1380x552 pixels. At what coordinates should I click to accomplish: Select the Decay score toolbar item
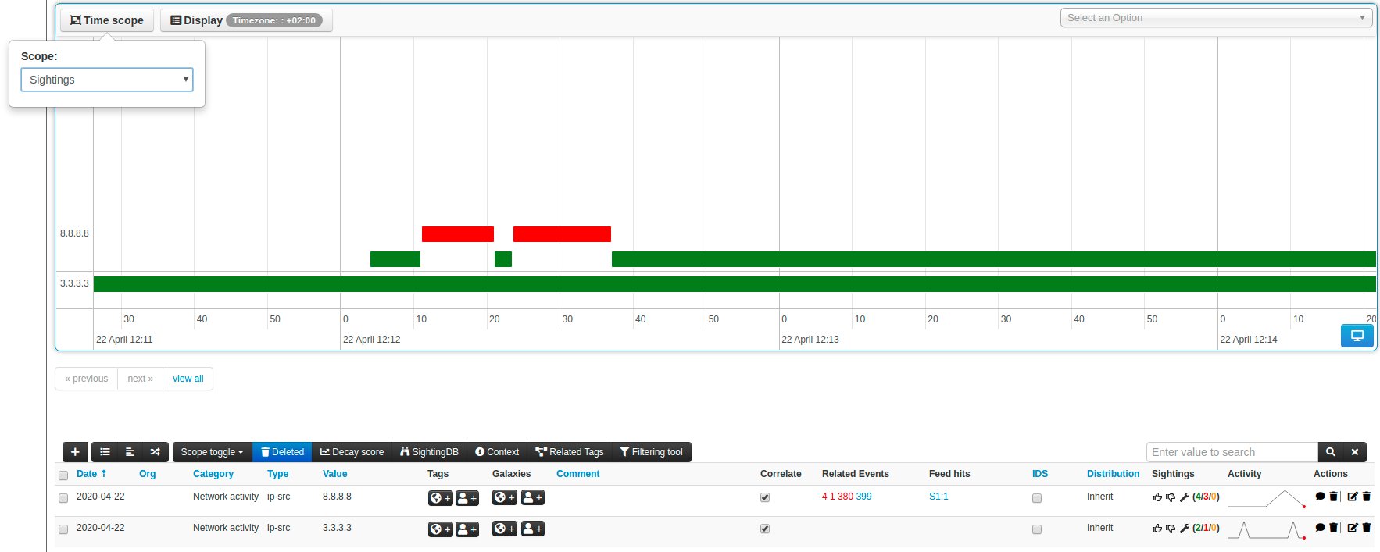tap(352, 452)
